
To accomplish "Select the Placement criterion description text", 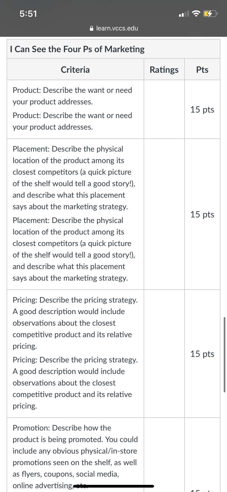I will click(74, 213).
